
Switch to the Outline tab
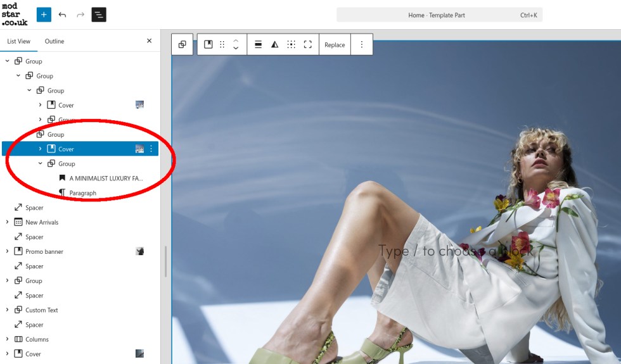54,41
